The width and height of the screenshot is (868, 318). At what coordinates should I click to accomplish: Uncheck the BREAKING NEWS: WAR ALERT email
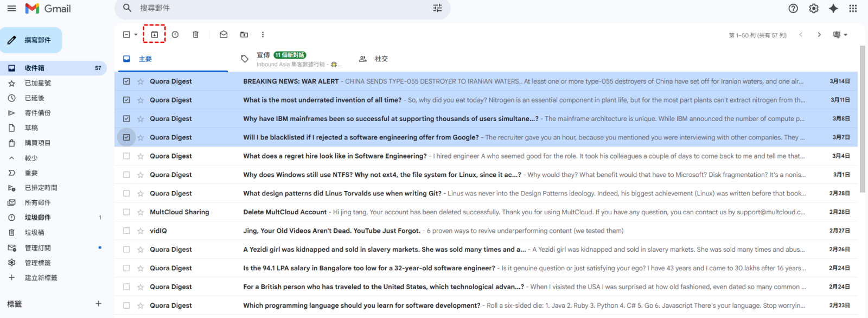126,81
